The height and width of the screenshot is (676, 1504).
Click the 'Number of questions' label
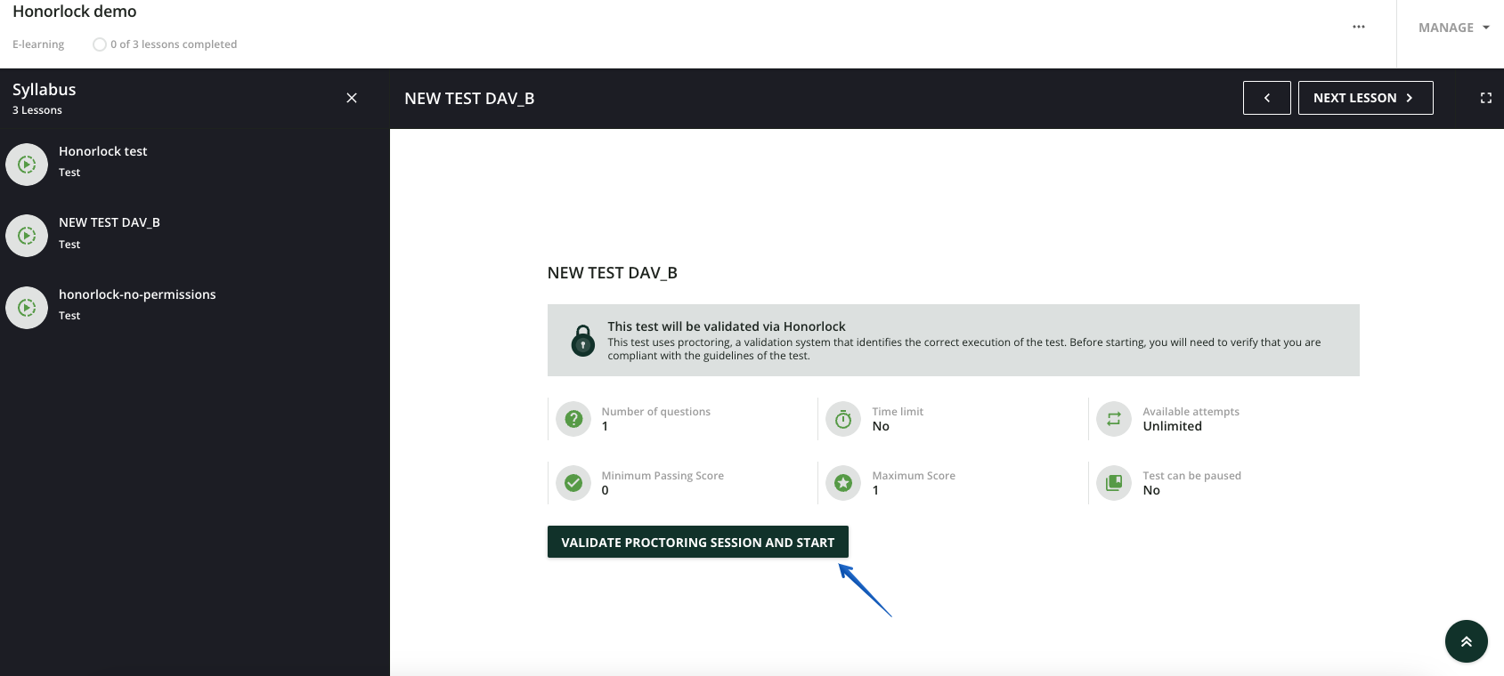point(655,412)
